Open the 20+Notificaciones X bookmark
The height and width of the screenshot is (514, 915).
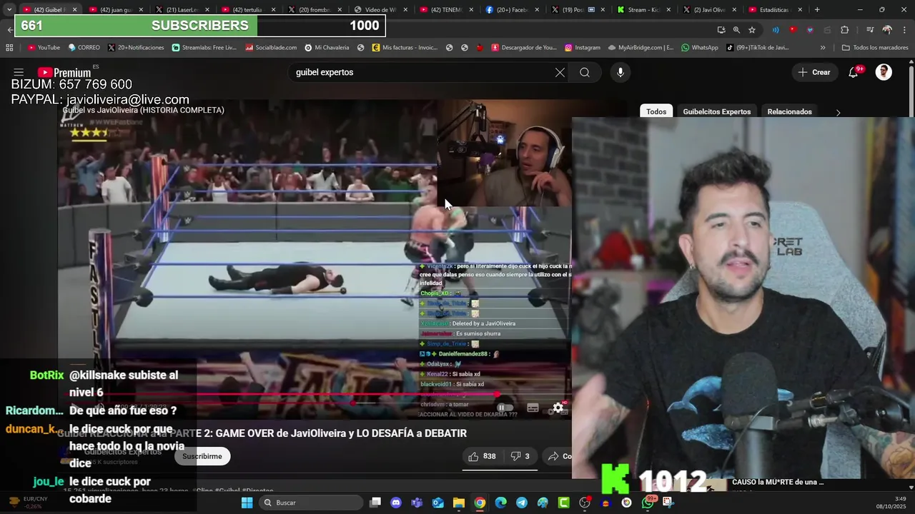tap(136, 48)
